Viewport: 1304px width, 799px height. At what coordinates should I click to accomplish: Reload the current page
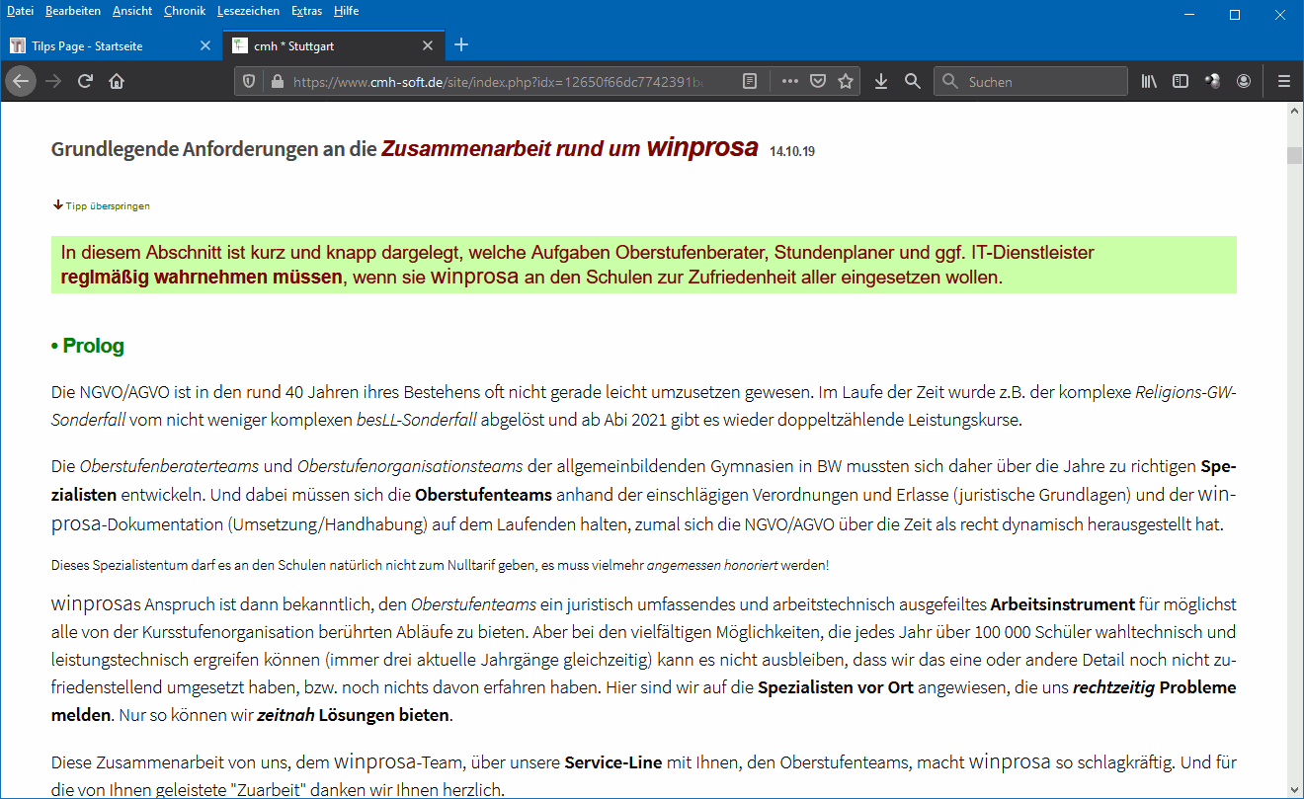pos(85,82)
